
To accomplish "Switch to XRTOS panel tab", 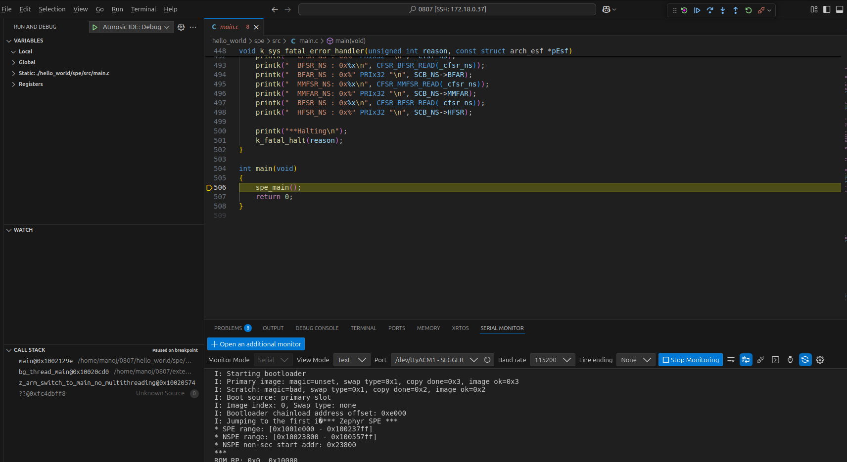I will [x=460, y=328].
